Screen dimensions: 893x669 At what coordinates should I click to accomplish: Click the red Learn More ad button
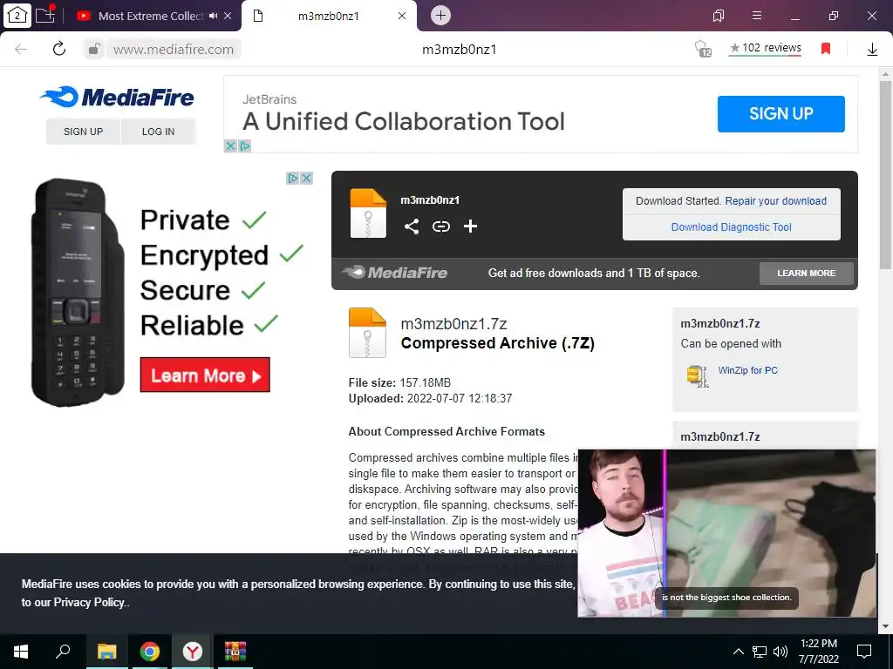click(x=205, y=375)
